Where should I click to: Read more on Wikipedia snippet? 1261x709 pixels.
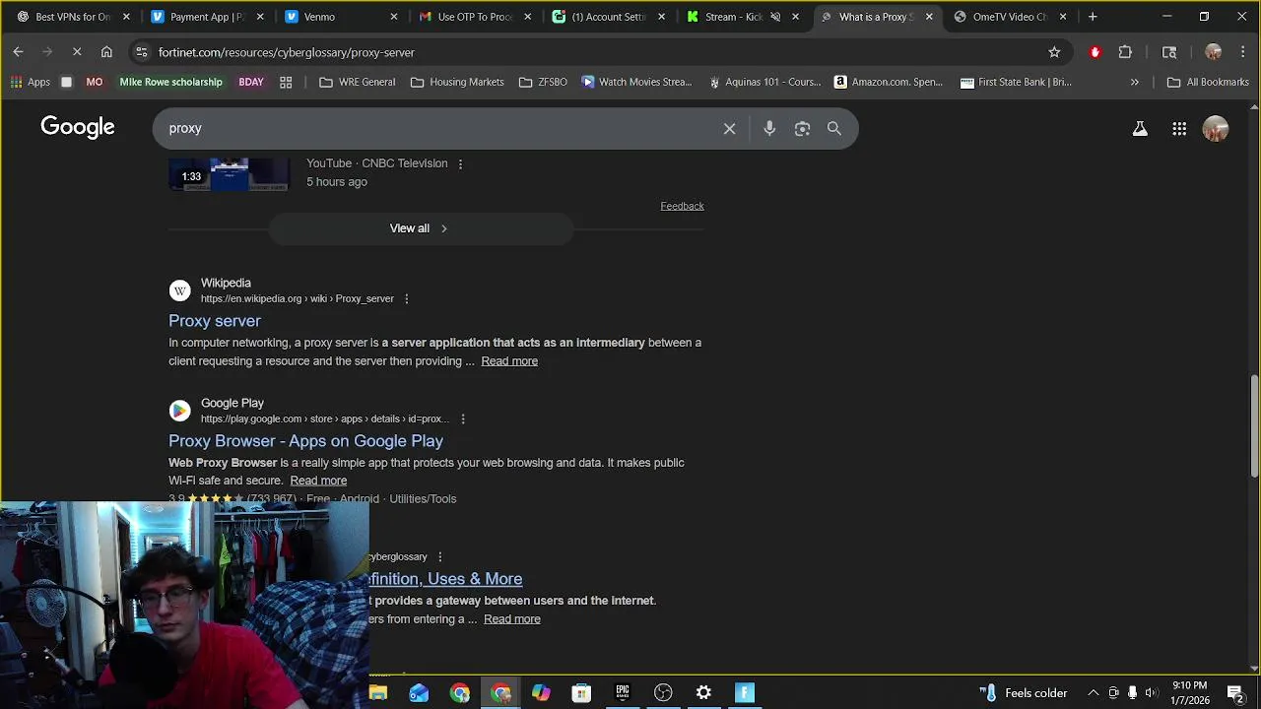point(509,361)
